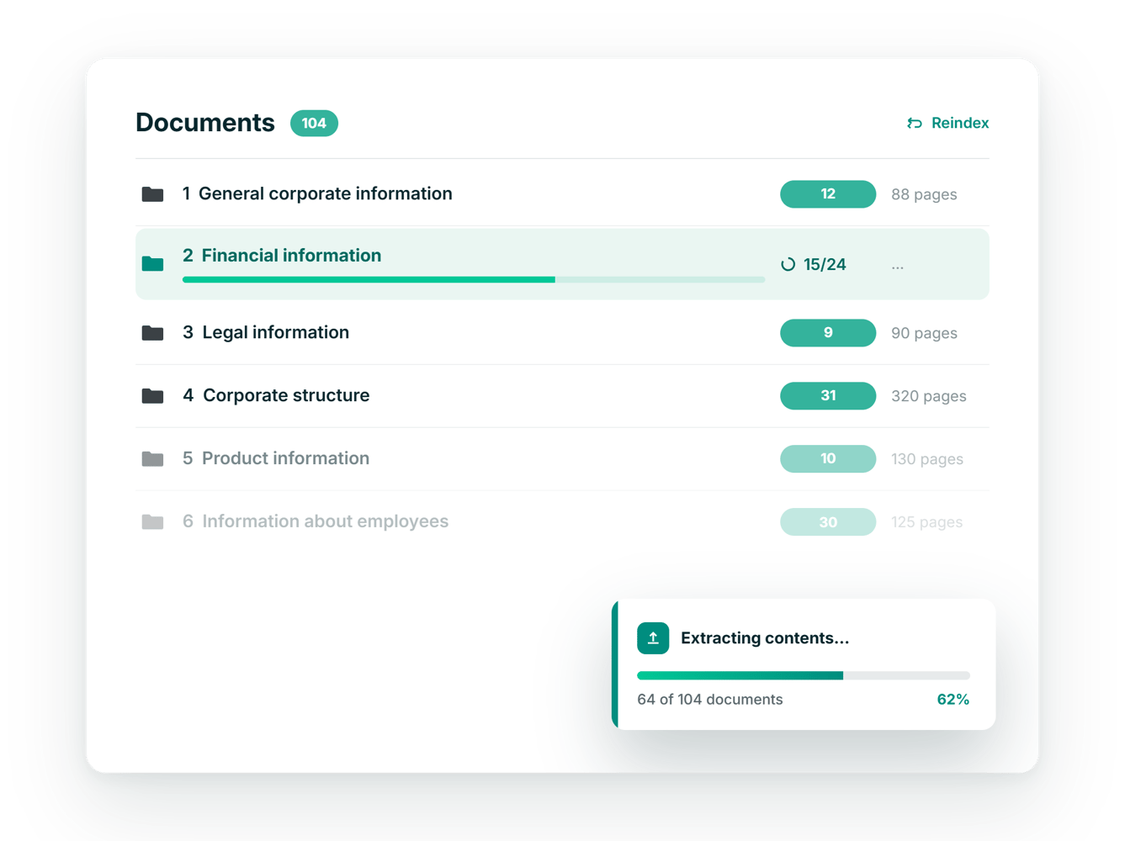This screenshot has width=1125, height=841.
Task: Select the 130 pages text
Action: (x=927, y=459)
